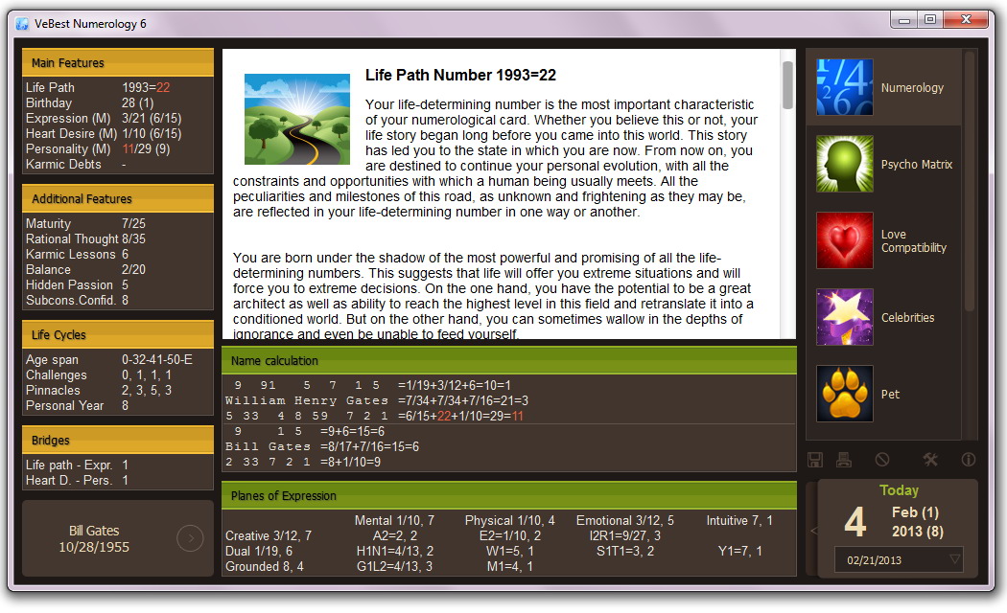This screenshot has height=613, width=1007.
Task: Select the Subcons. Confid. row
Action: pos(118,300)
